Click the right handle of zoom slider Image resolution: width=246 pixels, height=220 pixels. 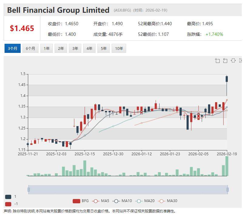pyautogui.click(x=227, y=190)
